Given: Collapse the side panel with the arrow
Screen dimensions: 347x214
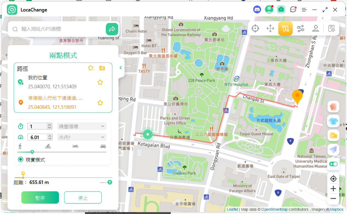Looking at the screenshot, I should [x=121, y=68].
